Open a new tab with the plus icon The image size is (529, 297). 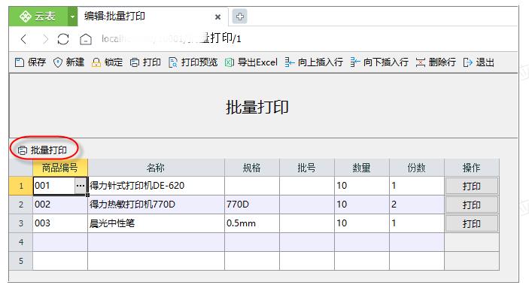point(239,17)
